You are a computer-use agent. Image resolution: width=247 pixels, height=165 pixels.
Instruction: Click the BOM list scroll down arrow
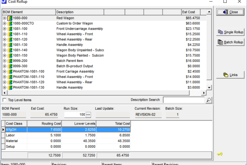click(209, 87)
